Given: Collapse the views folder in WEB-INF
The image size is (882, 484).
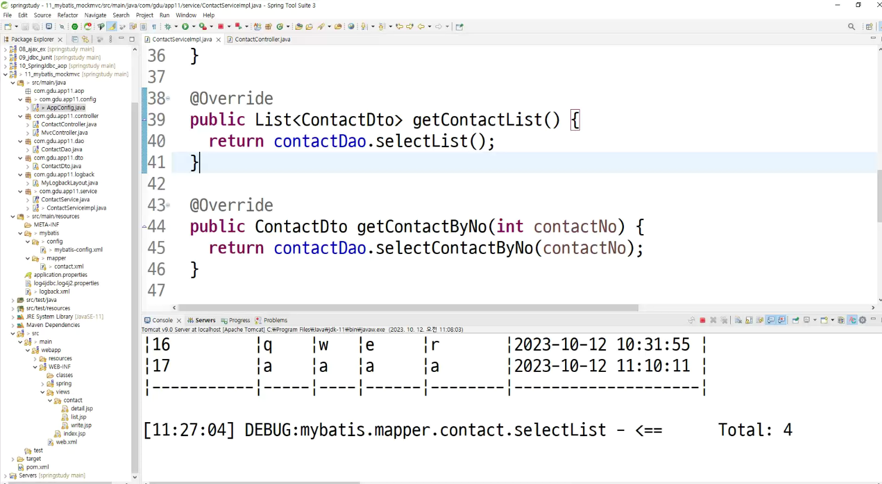Looking at the screenshot, I should click(43, 392).
